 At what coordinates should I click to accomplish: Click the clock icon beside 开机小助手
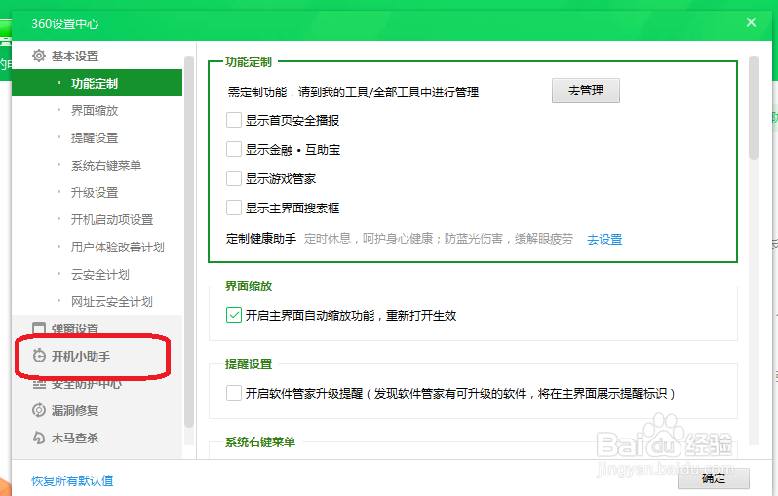(39, 356)
